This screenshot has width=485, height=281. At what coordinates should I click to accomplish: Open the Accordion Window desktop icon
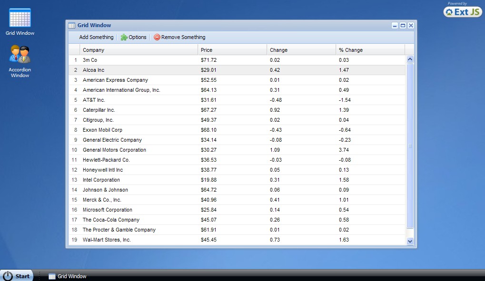[x=20, y=54]
